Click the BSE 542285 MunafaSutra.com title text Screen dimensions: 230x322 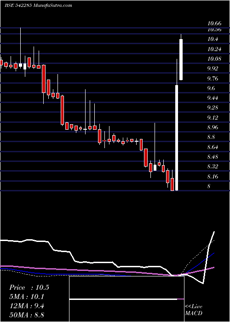[38, 6]
